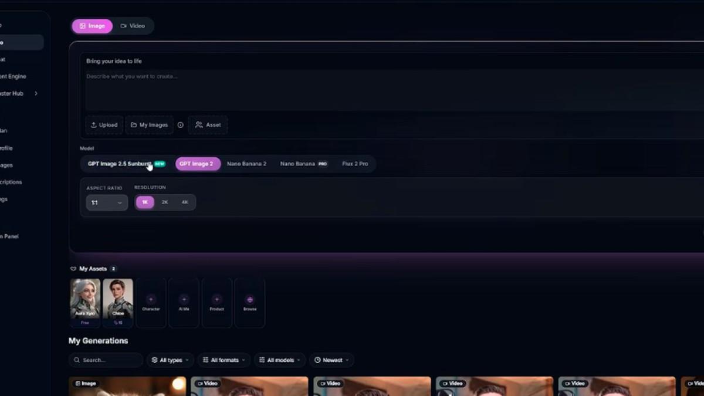
Task: Expand the Hub sidebar chevron
Action: [36, 93]
